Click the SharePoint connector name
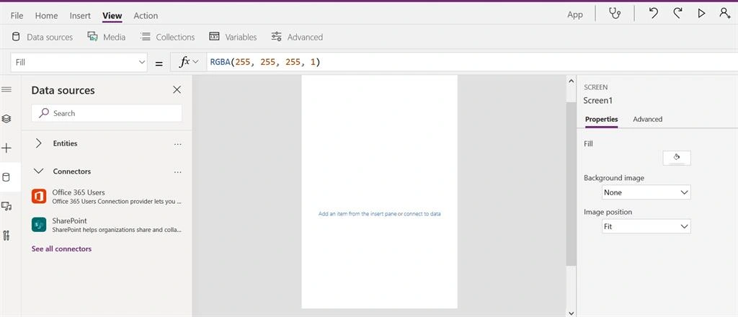738x317 pixels. tap(70, 220)
